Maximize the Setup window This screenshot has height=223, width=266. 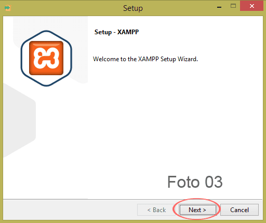coord(233,6)
